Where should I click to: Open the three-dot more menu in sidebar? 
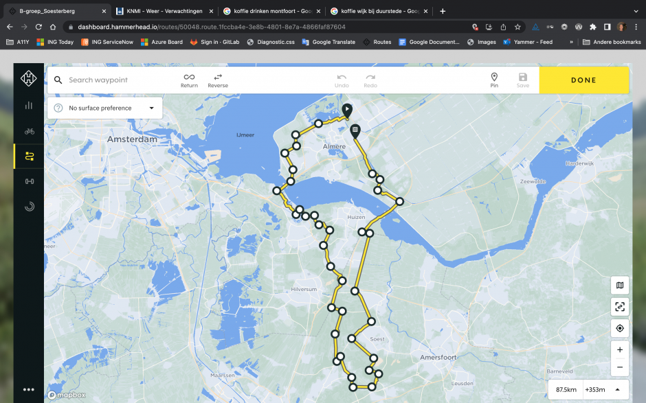pos(28,389)
